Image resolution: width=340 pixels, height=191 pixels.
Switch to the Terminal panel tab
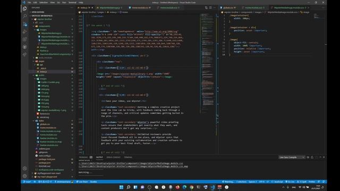coord(128,157)
